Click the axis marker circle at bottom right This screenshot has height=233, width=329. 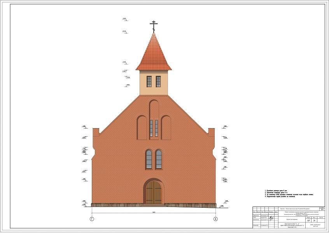point(215,219)
